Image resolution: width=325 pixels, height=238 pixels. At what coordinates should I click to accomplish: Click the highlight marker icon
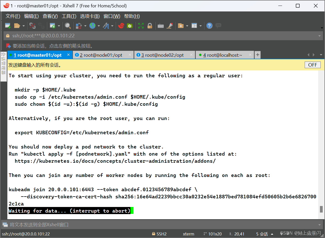[x=170, y=26]
